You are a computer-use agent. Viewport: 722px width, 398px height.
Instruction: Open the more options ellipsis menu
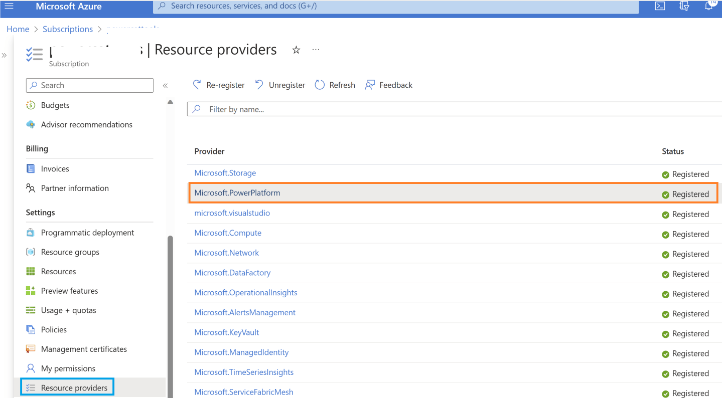point(315,50)
